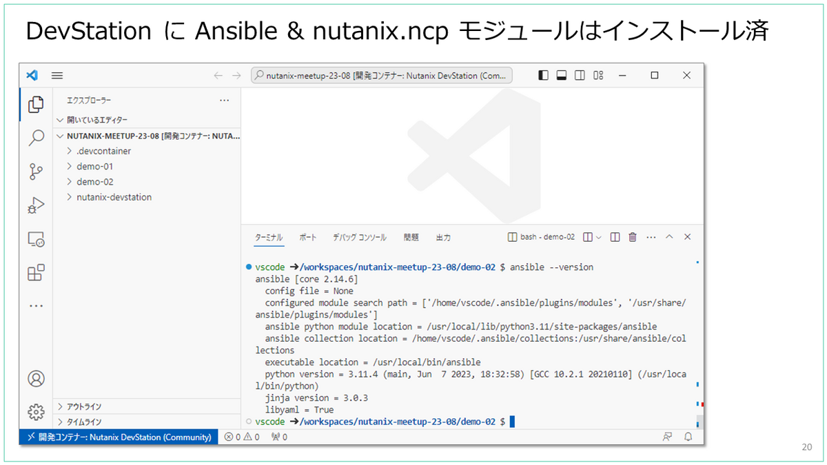
Task: Open the hamburger application menu
Action: (57, 75)
